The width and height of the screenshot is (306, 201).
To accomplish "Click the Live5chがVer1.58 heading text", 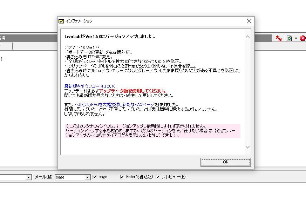I will pos(110,37).
